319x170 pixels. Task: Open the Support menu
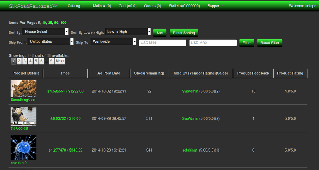point(215,6)
